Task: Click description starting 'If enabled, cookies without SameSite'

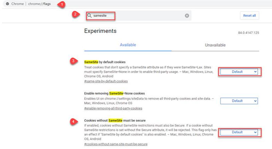Action: (x=150, y=132)
